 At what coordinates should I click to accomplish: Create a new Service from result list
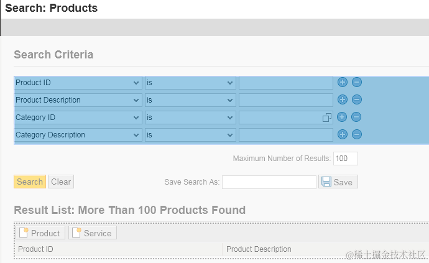(x=92, y=233)
